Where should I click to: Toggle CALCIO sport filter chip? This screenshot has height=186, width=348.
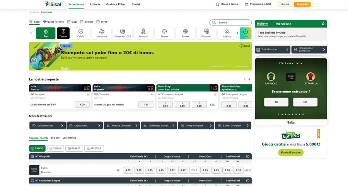tap(37, 148)
